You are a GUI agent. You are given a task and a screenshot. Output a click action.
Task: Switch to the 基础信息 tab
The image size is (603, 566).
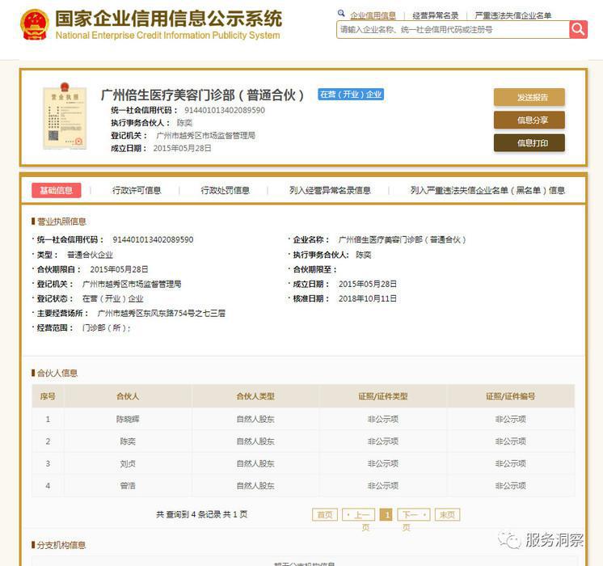coord(56,190)
